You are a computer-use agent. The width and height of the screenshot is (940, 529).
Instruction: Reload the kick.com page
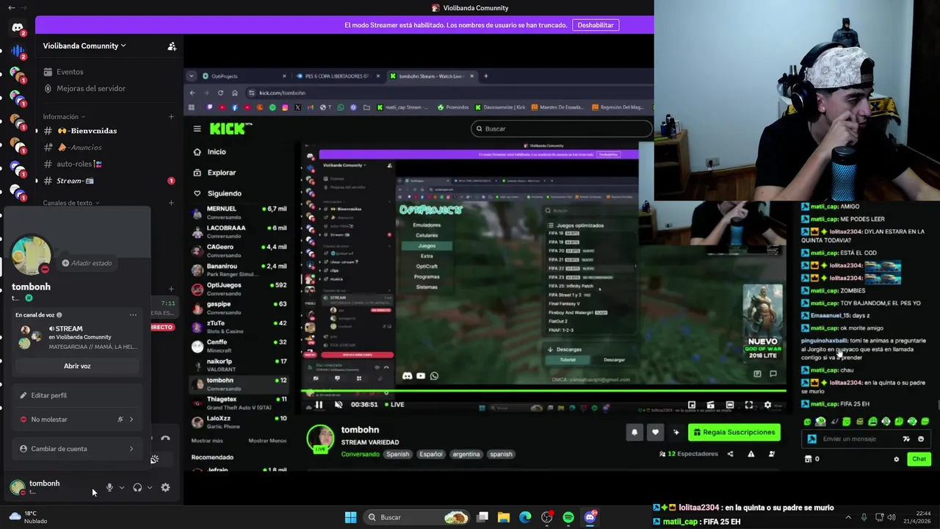click(220, 93)
